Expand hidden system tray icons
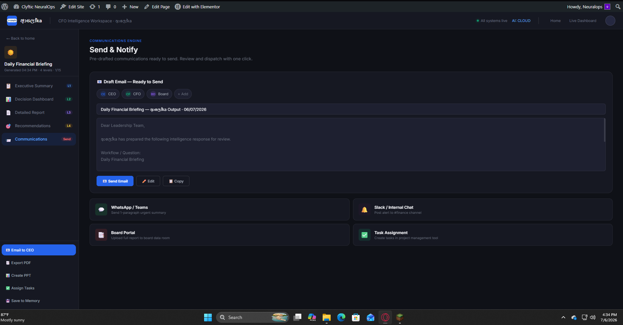 point(563,317)
